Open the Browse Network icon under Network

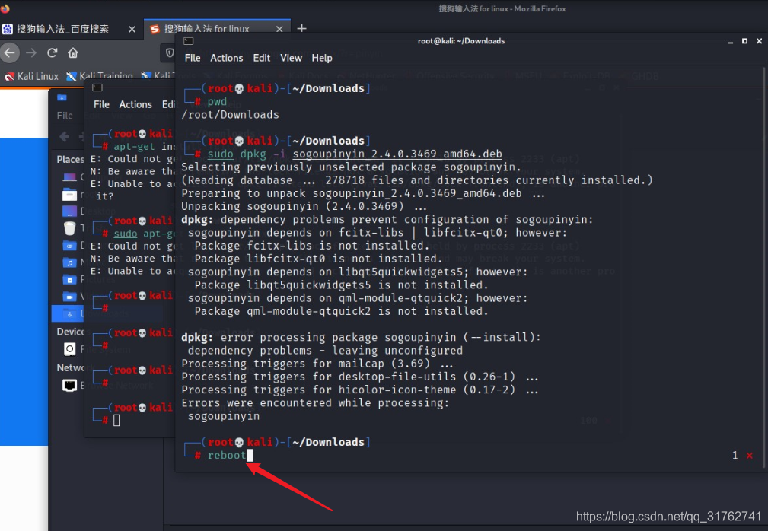pos(69,385)
